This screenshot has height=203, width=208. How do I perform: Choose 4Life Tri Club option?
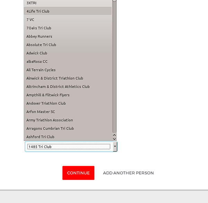point(68,11)
